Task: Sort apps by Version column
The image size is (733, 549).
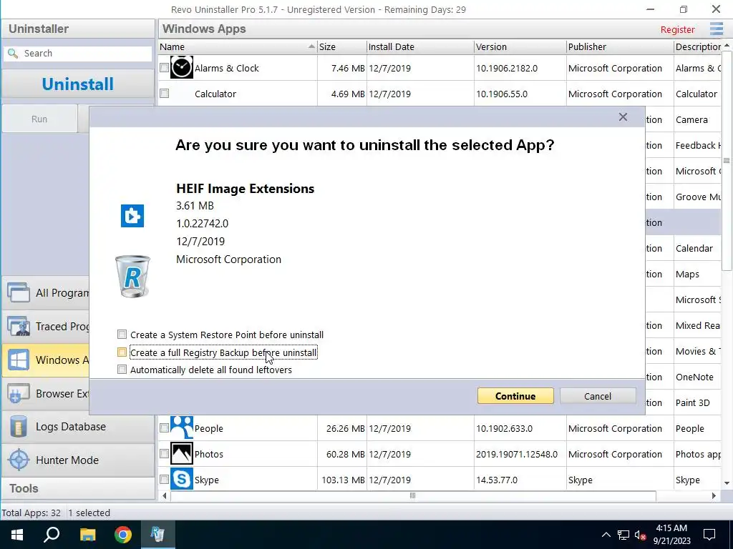Action: click(x=520, y=46)
